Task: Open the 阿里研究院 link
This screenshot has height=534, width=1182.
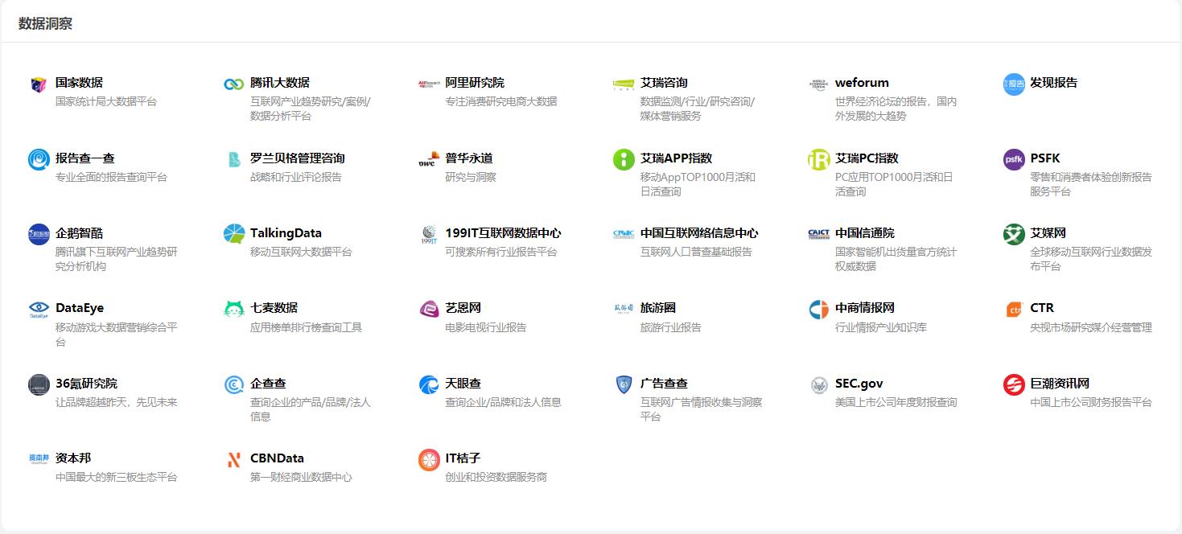Action: pyautogui.click(x=475, y=82)
